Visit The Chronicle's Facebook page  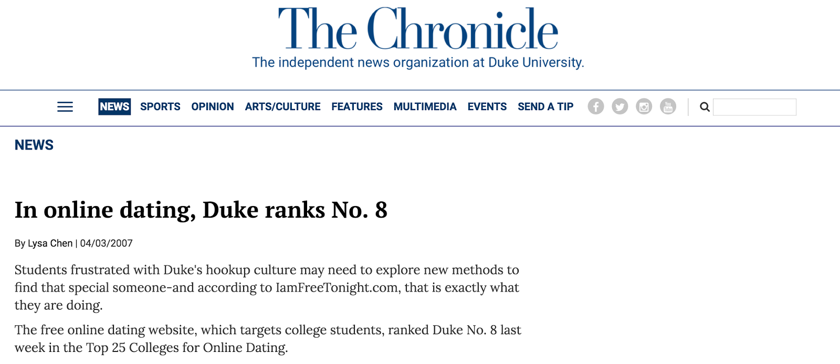596,106
